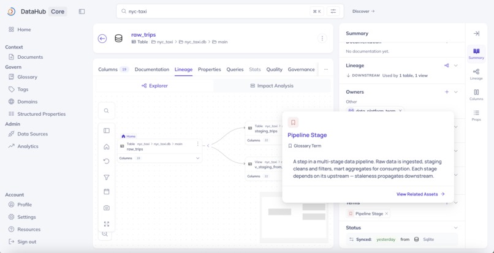Switch to the Documentation tab
Image resolution: width=494 pixels, height=253 pixels.
coord(152,69)
